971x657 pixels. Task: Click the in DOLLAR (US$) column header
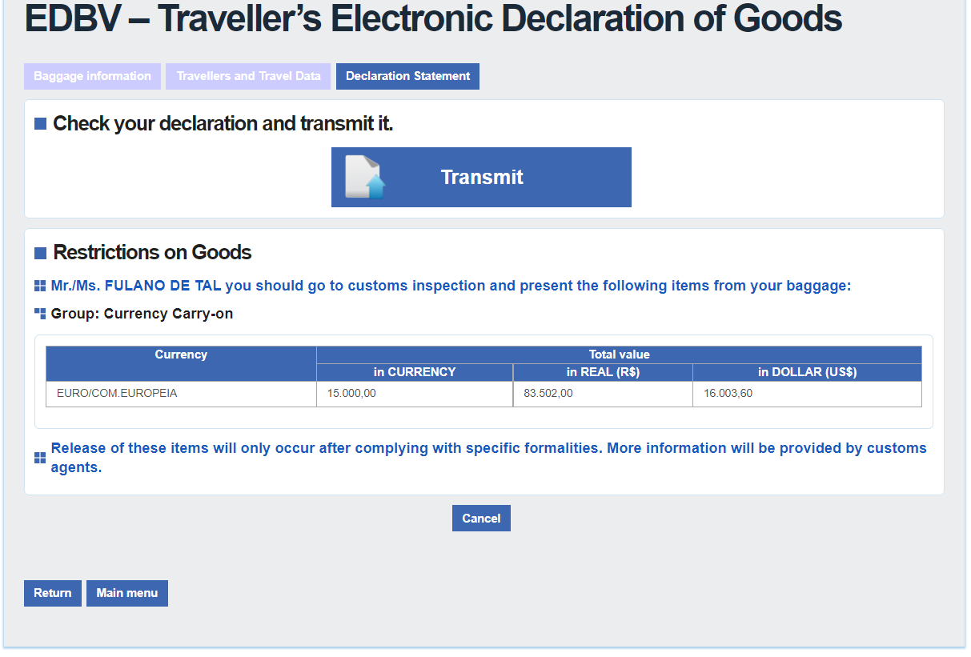[x=807, y=372]
